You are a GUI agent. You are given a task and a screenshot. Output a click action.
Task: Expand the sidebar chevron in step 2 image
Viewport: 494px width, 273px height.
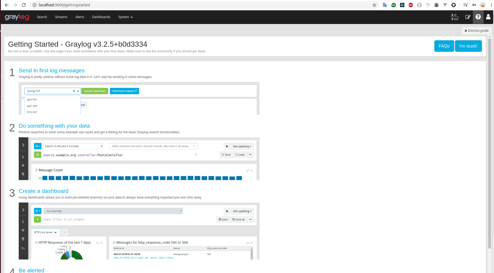[x=23, y=145]
